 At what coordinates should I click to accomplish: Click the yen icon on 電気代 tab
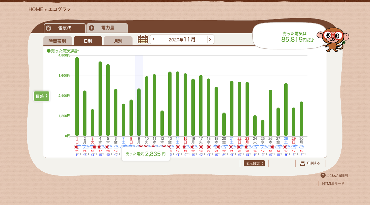tap(48, 28)
